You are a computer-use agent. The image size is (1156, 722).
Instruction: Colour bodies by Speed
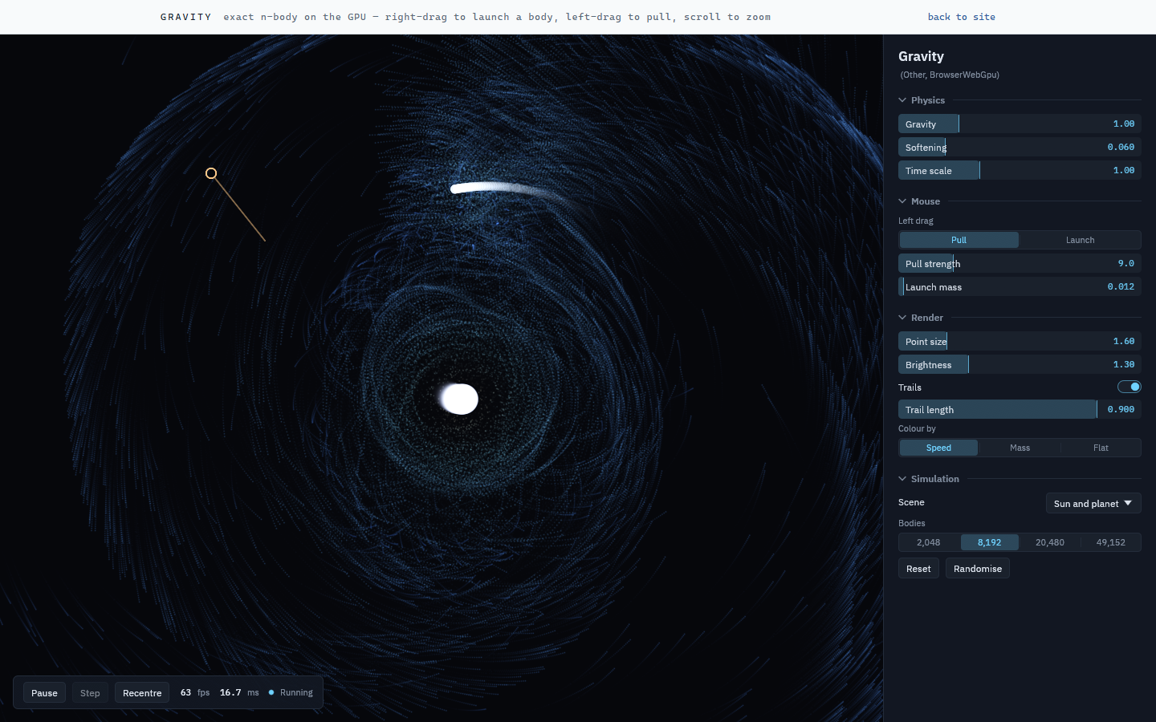[x=938, y=448]
